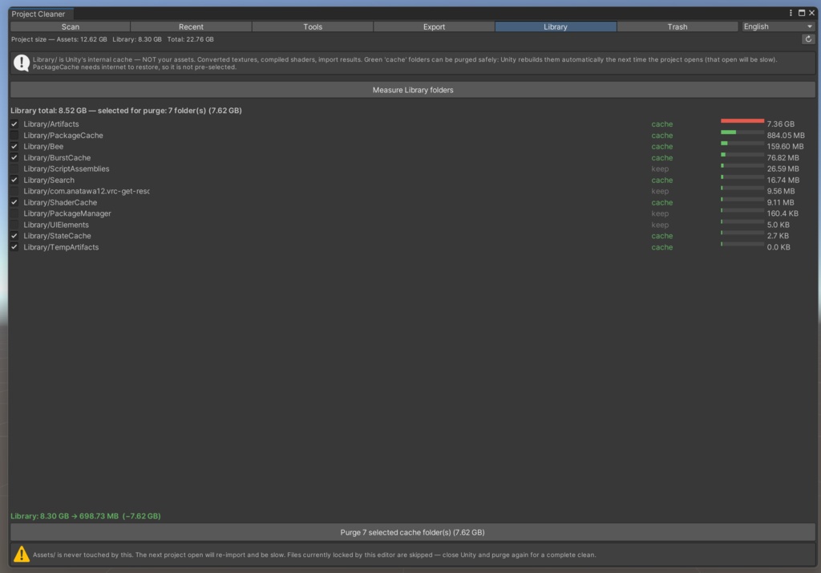
Task: Click Purge 7 selected cache folders button
Action: pyautogui.click(x=413, y=532)
